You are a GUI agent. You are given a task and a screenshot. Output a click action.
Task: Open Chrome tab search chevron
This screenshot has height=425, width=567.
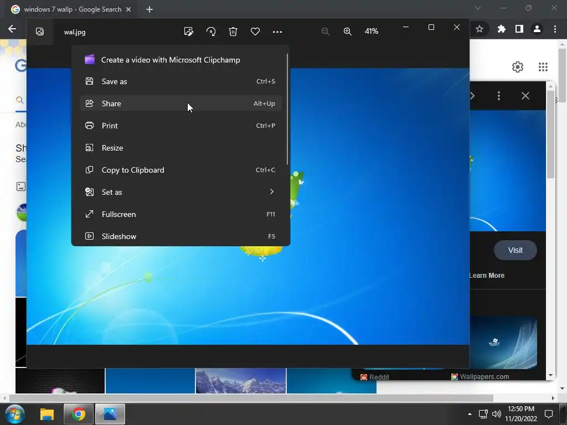coord(478,8)
